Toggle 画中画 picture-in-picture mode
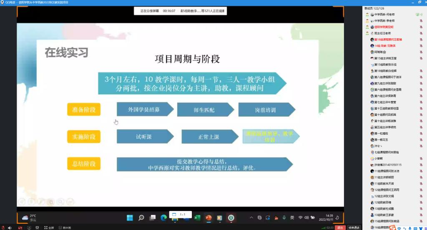 tap(64, 228)
